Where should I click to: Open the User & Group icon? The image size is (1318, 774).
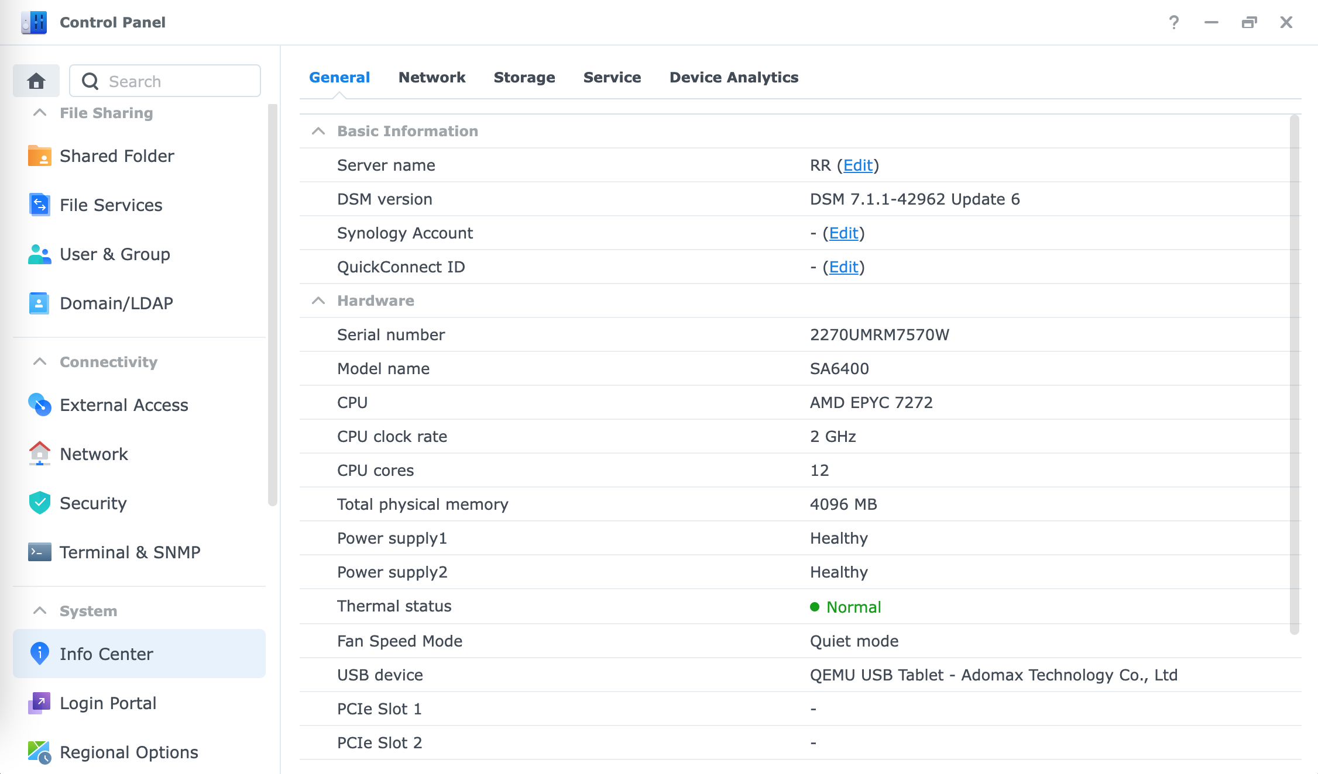click(x=39, y=254)
